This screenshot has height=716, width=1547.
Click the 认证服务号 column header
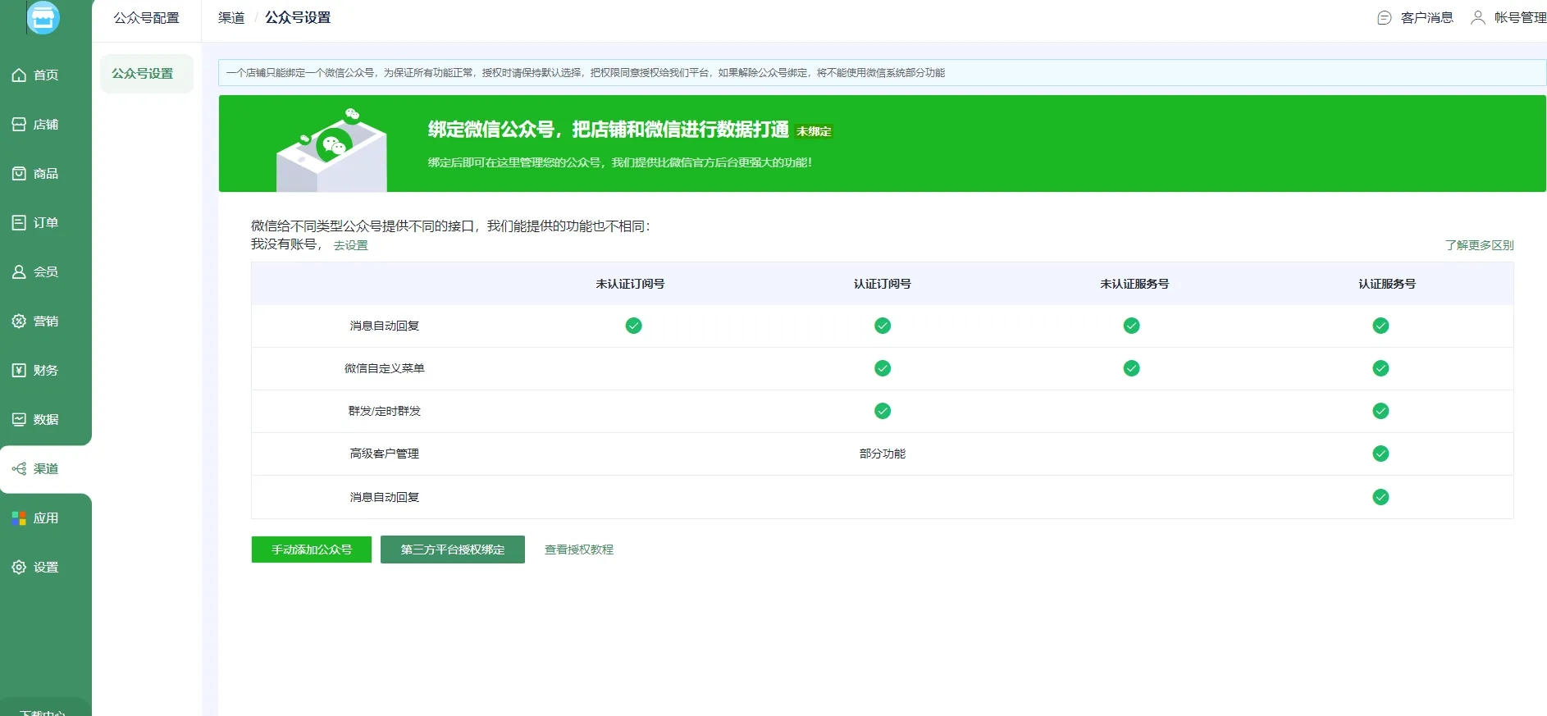1387,285
